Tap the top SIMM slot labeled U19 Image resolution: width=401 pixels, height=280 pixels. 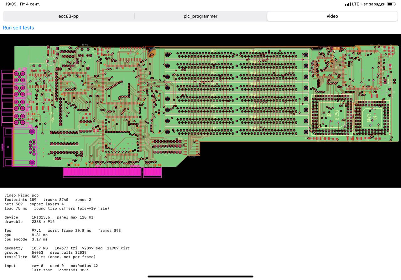tap(237, 54)
